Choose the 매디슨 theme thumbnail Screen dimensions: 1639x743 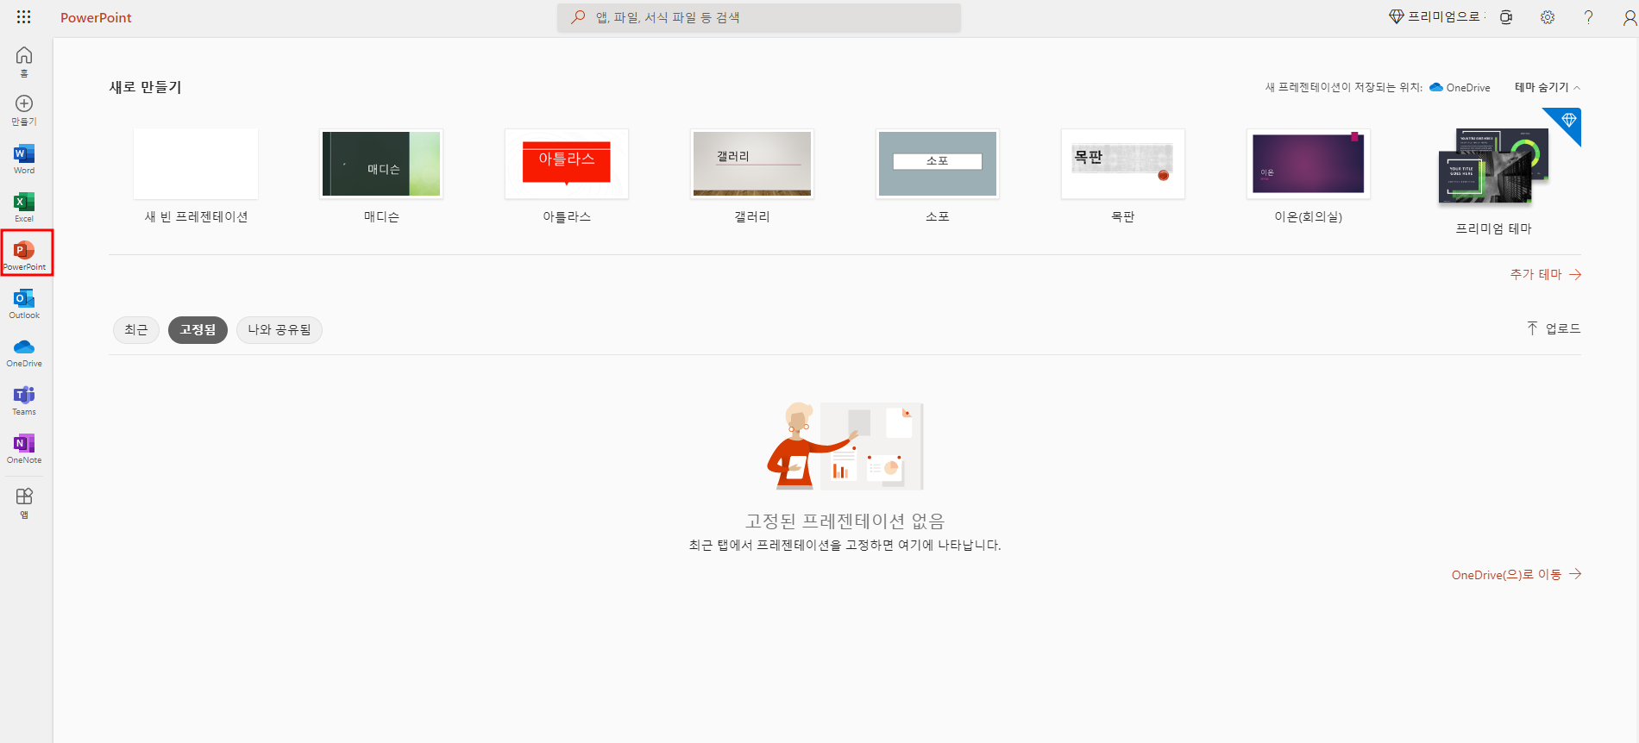pyautogui.click(x=381, y=164)
